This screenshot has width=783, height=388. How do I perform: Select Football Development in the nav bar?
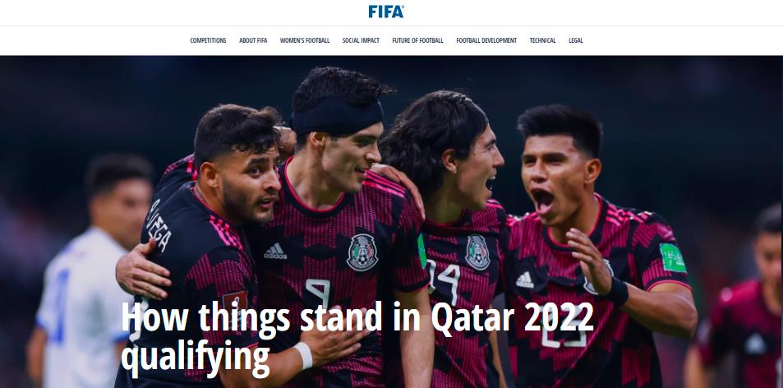coord(486,40)
